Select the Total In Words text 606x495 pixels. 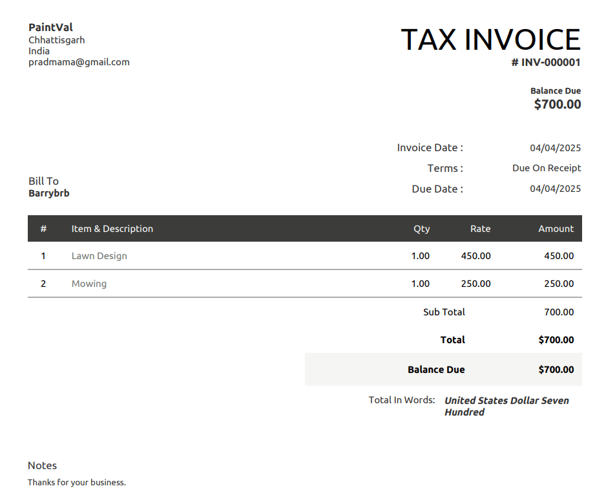click(x=402, y=400)
